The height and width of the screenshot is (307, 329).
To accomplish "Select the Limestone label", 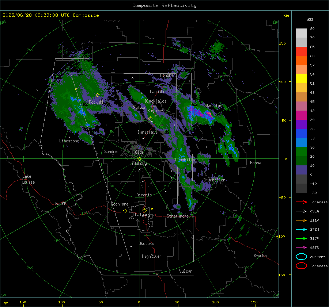I will [x=69, y=141].
